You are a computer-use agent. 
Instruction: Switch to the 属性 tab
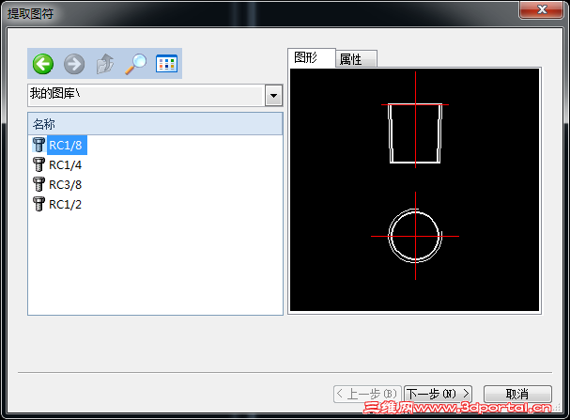[356, 59]
